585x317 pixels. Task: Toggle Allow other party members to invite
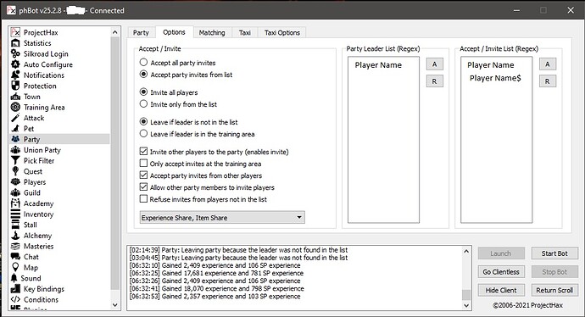click(x=143, y=186)
